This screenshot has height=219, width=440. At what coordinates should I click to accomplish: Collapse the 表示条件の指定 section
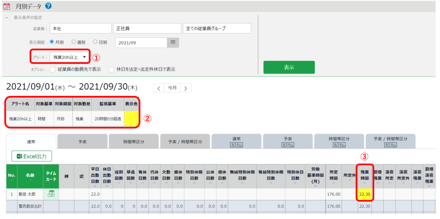coord(7,18)
